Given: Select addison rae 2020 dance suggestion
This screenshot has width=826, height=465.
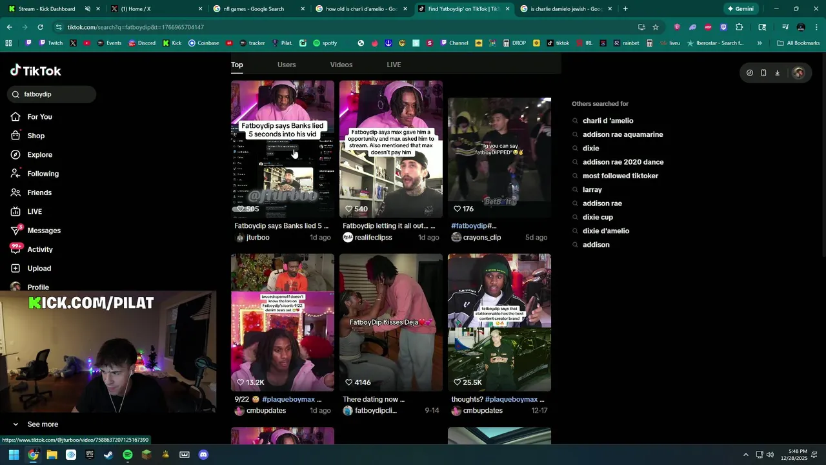Looking at the screenshot, I should 623,162.
